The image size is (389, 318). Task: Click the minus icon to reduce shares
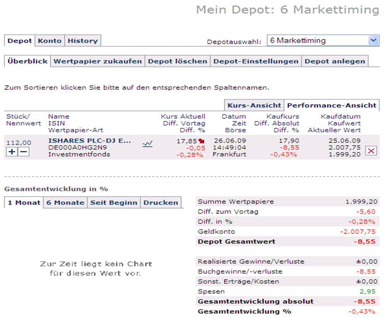(24, 152)
